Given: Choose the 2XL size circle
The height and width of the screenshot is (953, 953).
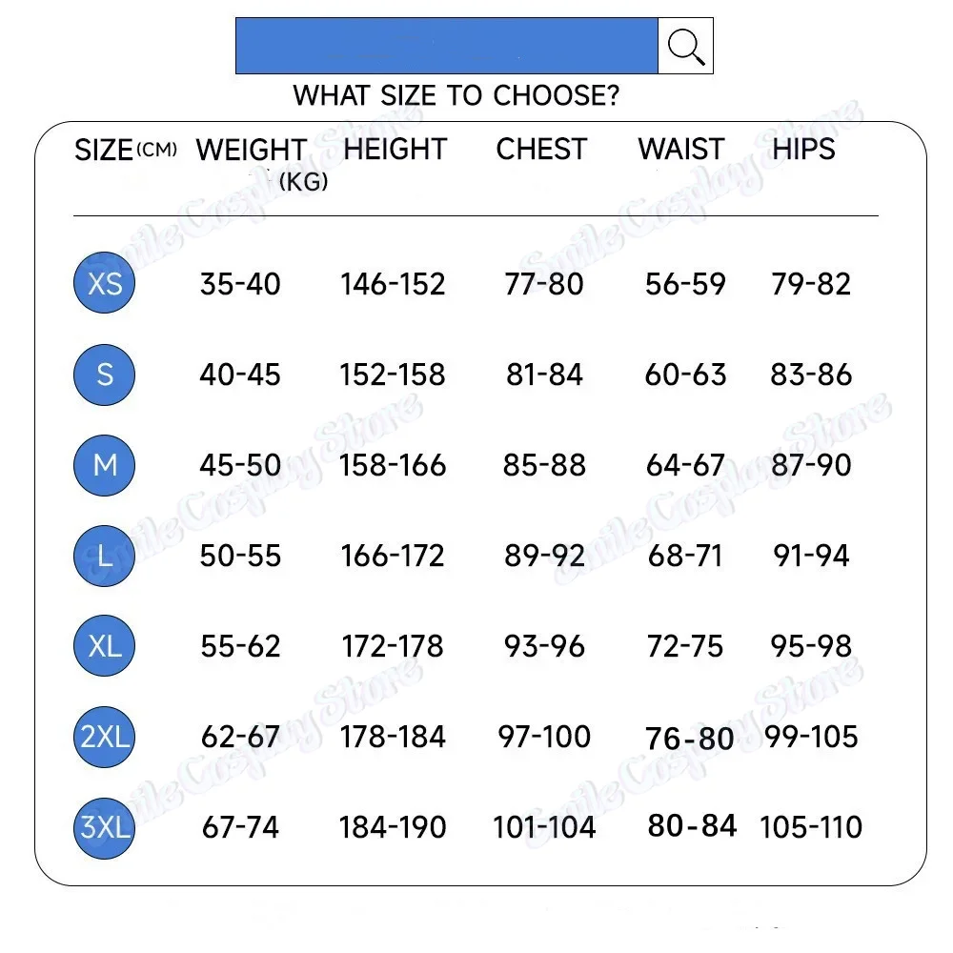Looking at the screenshot, I should pos(105,737).
